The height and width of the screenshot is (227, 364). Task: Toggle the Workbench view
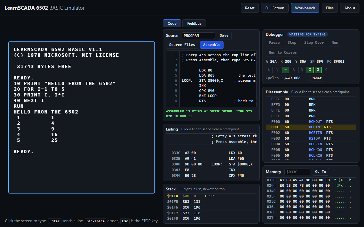tap(305, 8)
